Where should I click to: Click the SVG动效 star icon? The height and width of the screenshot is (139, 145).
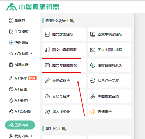click(11, 53)
